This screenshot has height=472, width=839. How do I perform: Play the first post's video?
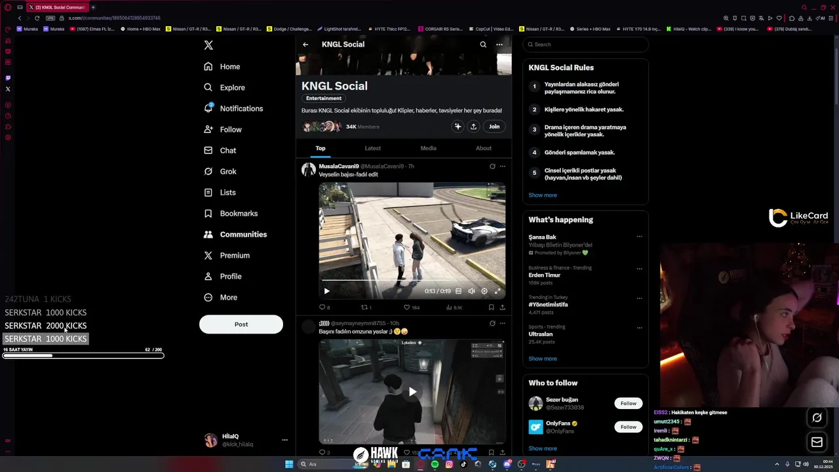coord(326,291)
